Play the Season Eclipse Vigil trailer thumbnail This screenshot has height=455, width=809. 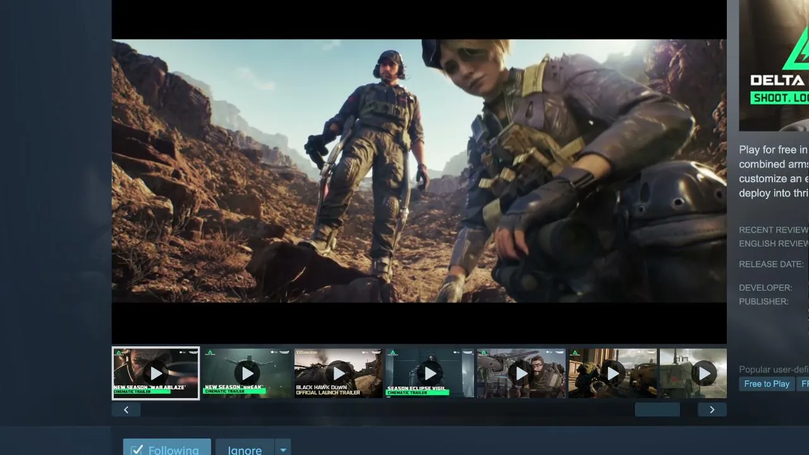click(430, 373)
